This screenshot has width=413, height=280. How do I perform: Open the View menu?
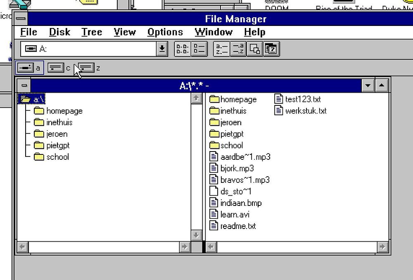[x=125, y=32]
